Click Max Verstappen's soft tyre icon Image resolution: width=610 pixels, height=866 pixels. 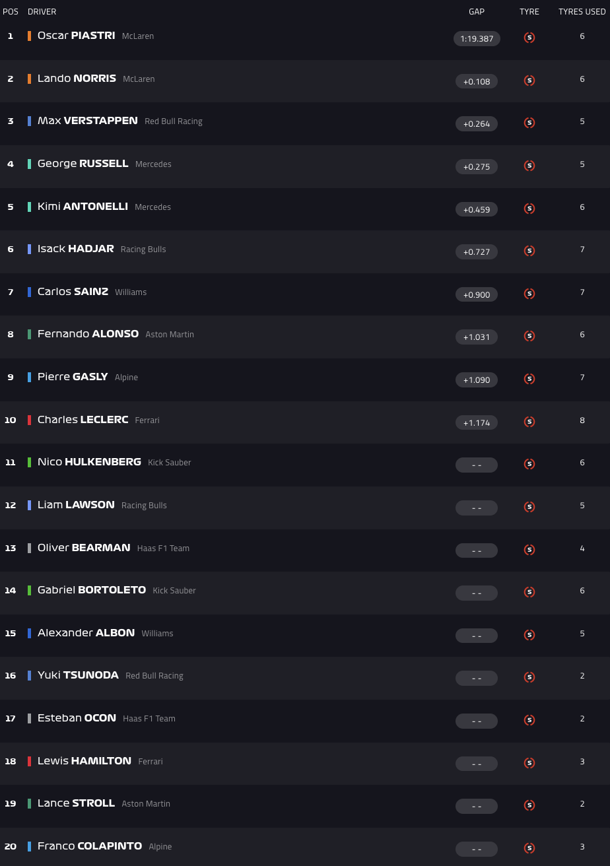pos(529,123)
